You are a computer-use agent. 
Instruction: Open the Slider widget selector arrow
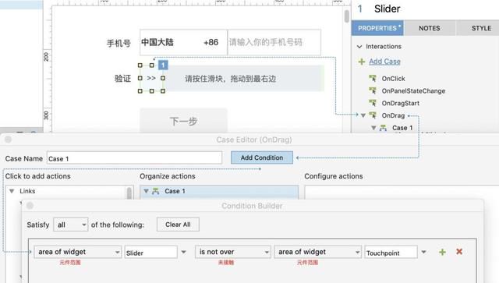point(184,252)
